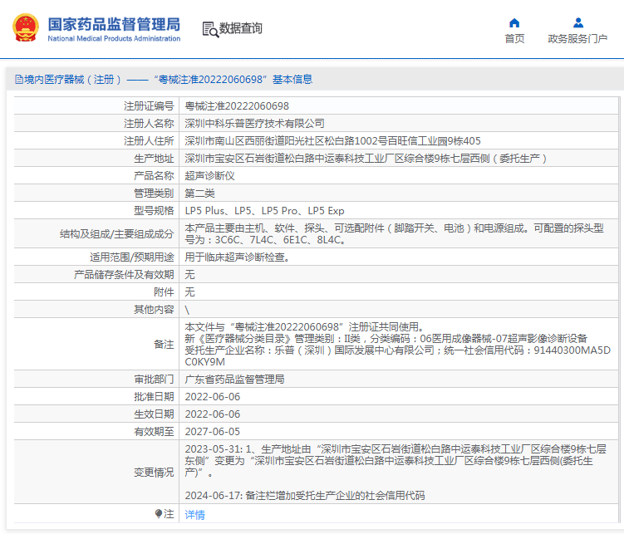Click the 产品储存条件及有效期 label
This screenshot has width=624, height=534.
[x=124, y=275]
